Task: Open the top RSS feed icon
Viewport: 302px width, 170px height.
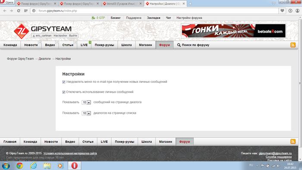Action: (293, 45)
